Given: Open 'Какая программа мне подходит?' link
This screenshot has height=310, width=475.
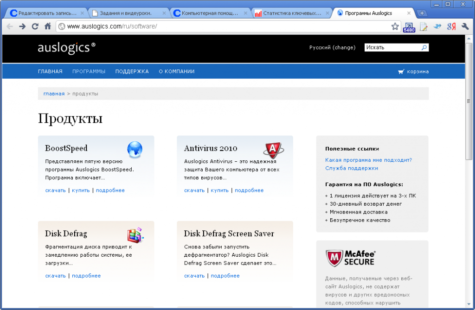Looking at the screenshot, I should [x=369, y=160].
